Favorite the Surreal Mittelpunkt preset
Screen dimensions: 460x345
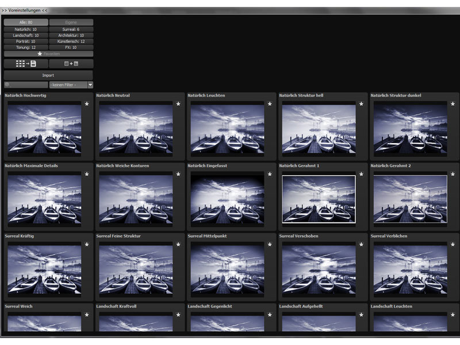point(270,244)
